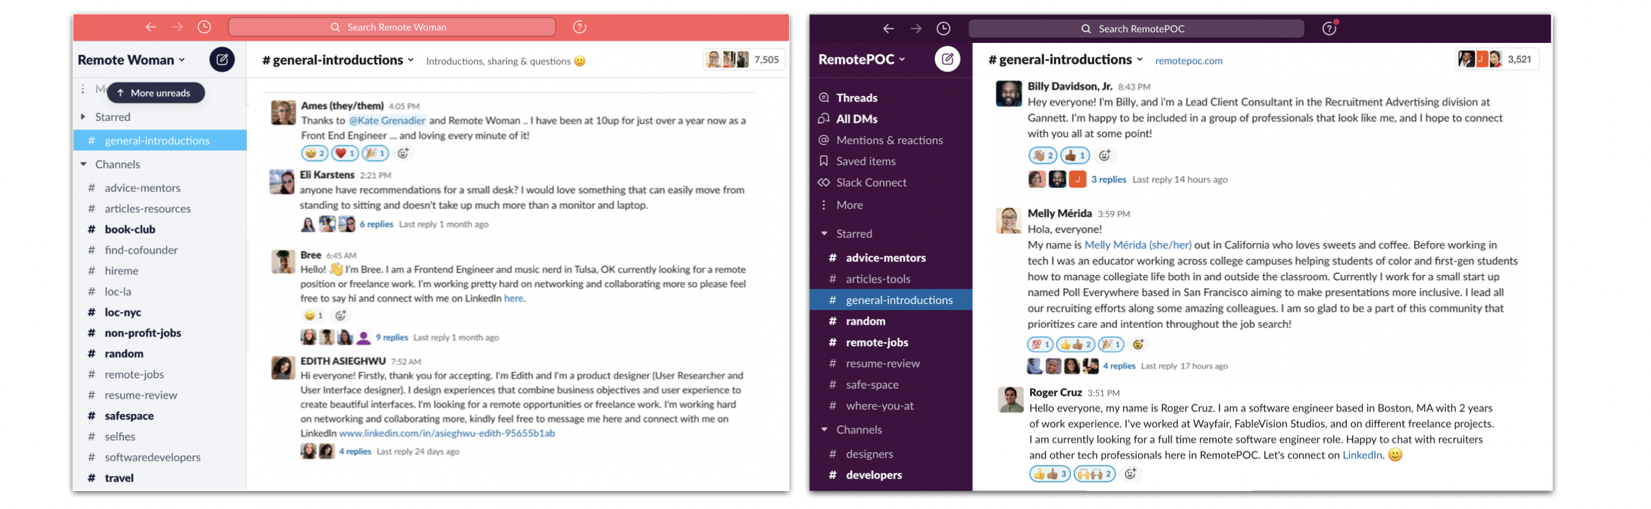
Task: Click the More unreads button
Action: tap(156, 93)
